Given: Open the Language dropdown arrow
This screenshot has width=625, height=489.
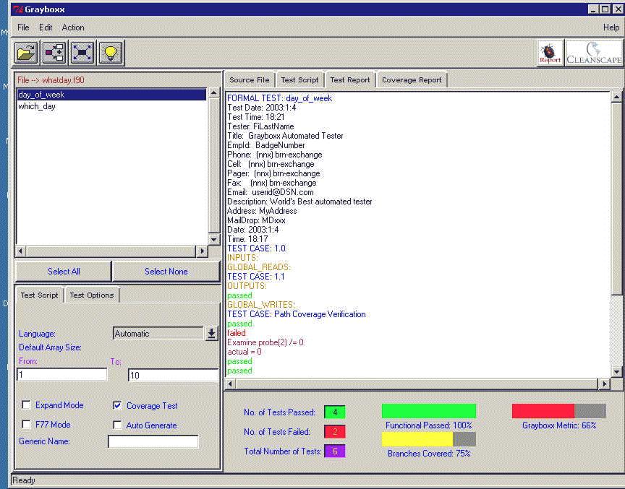Looking at the screenshot, I should click(212, 333).
